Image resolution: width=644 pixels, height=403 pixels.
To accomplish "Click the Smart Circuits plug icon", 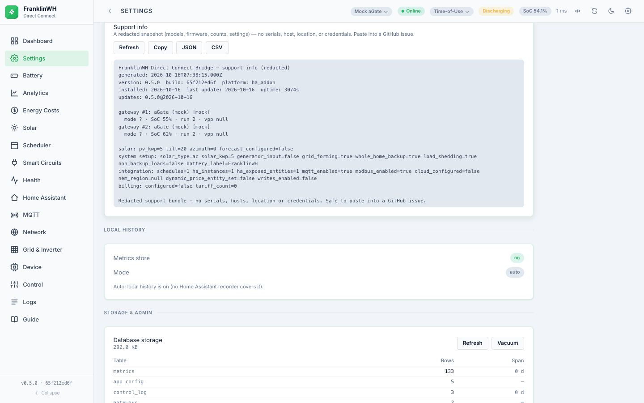I will coord(14,163).
